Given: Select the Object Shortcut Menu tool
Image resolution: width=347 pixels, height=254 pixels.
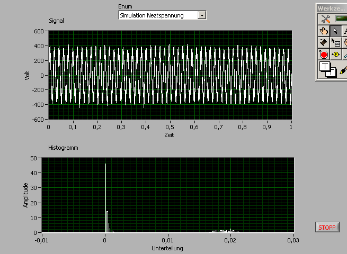Looking at the screenshot, I should [335, 42].
